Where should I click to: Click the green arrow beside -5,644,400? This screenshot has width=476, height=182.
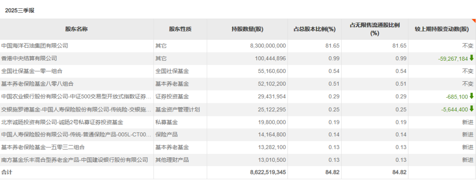(x=472, y=109)
